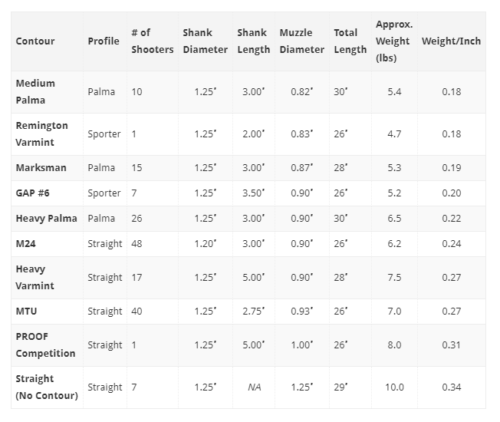Click the Approx. Weight (lbs) header

coord(394,41)
